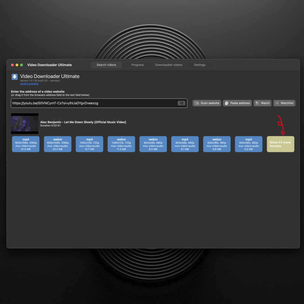Download webm 720p 11.4 MB format
Image resolution: width=304 pixels, height=304 pixels.
(121, 144)
